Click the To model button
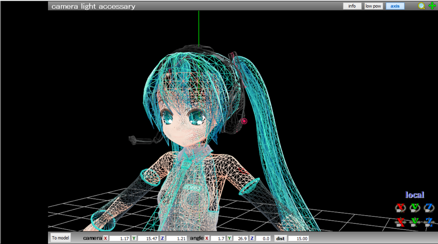Viewport: 438px width, 244px height. click(60, 238)
